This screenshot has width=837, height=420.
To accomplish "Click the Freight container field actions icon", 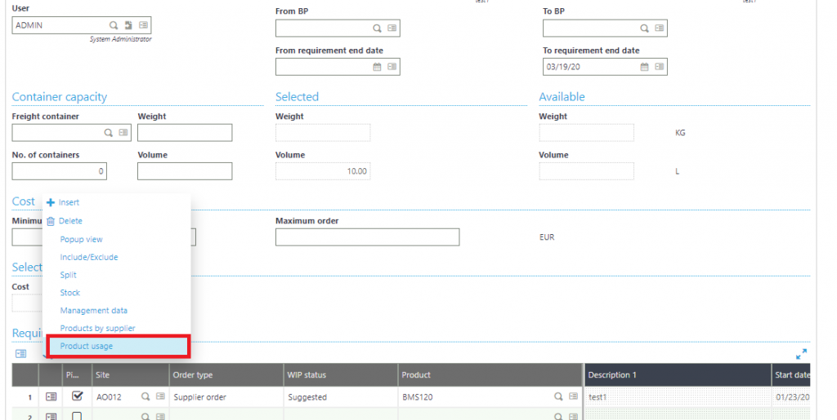I will (x=123, y=133).
